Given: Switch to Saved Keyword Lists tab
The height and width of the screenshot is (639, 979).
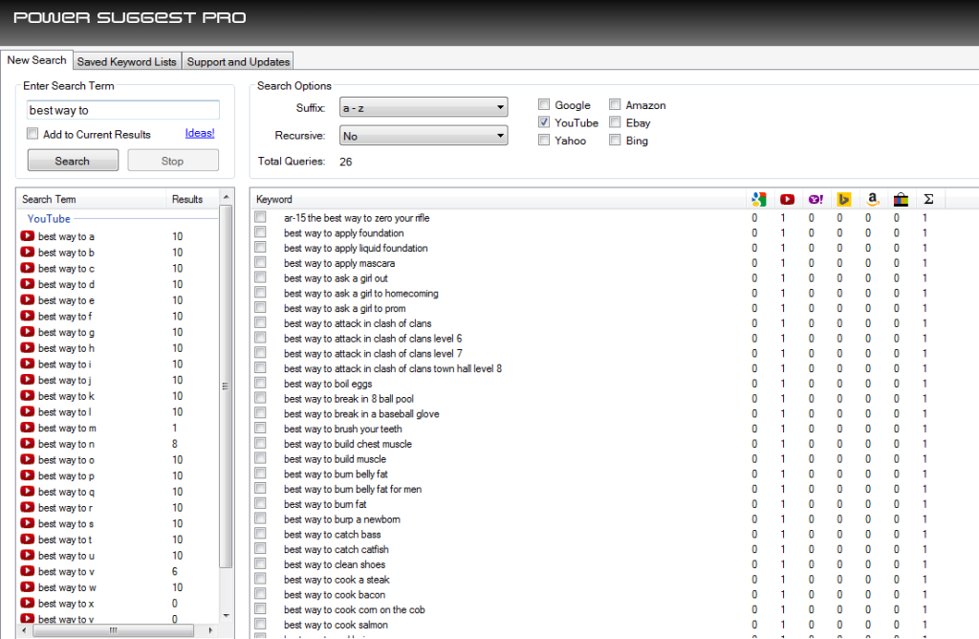Looking at the screenshot, I should pyautogui.click(x=127, y=61).
